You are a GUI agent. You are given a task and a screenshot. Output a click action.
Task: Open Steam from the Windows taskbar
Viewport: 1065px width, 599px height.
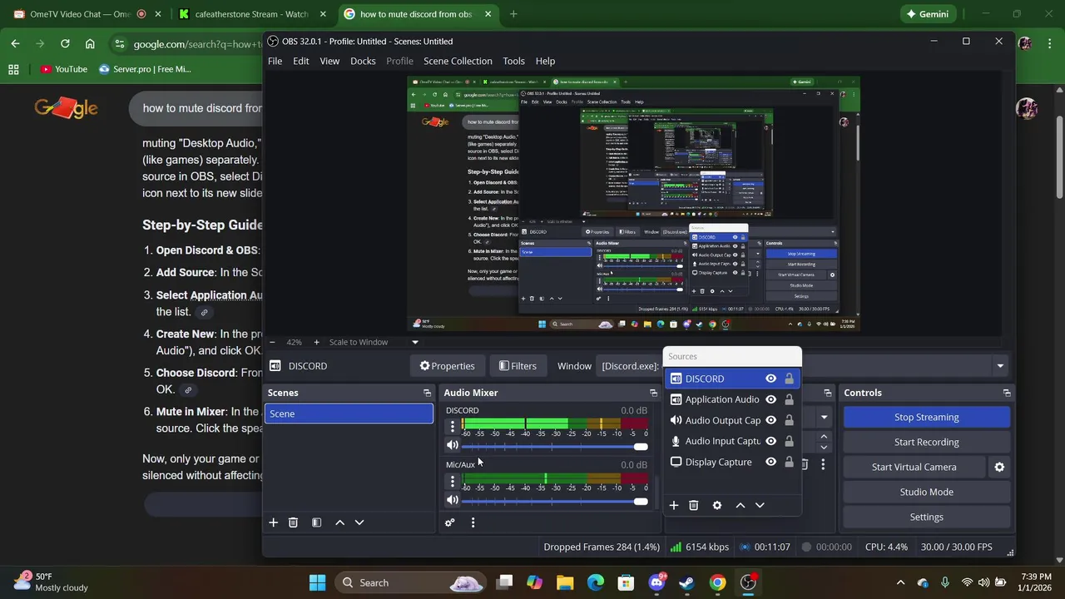(686, 582)
